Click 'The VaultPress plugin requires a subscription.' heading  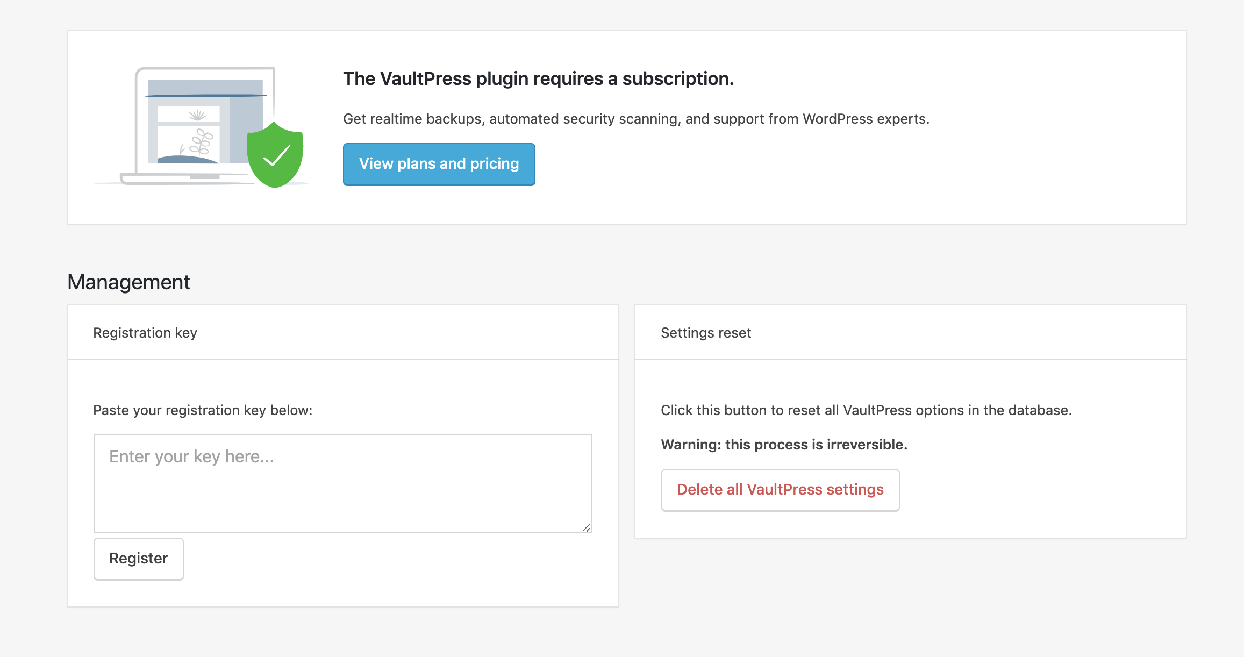point(538,78)
